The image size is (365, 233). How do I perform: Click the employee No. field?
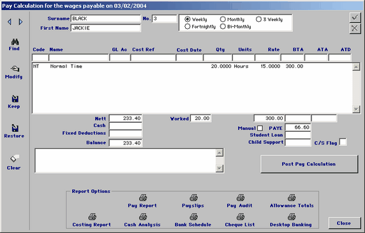[x=165, y=18]
